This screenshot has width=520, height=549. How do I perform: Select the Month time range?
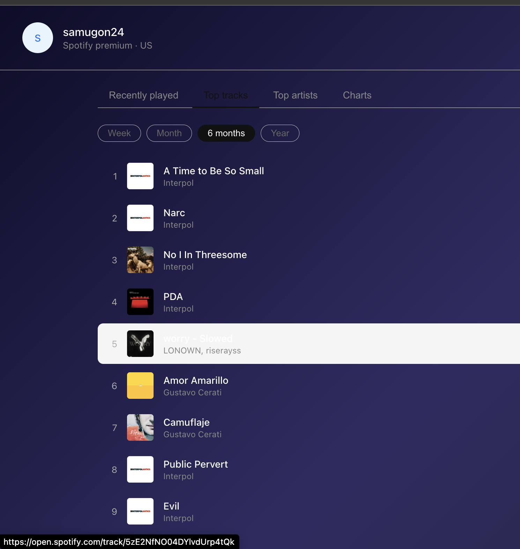[169, 133]
